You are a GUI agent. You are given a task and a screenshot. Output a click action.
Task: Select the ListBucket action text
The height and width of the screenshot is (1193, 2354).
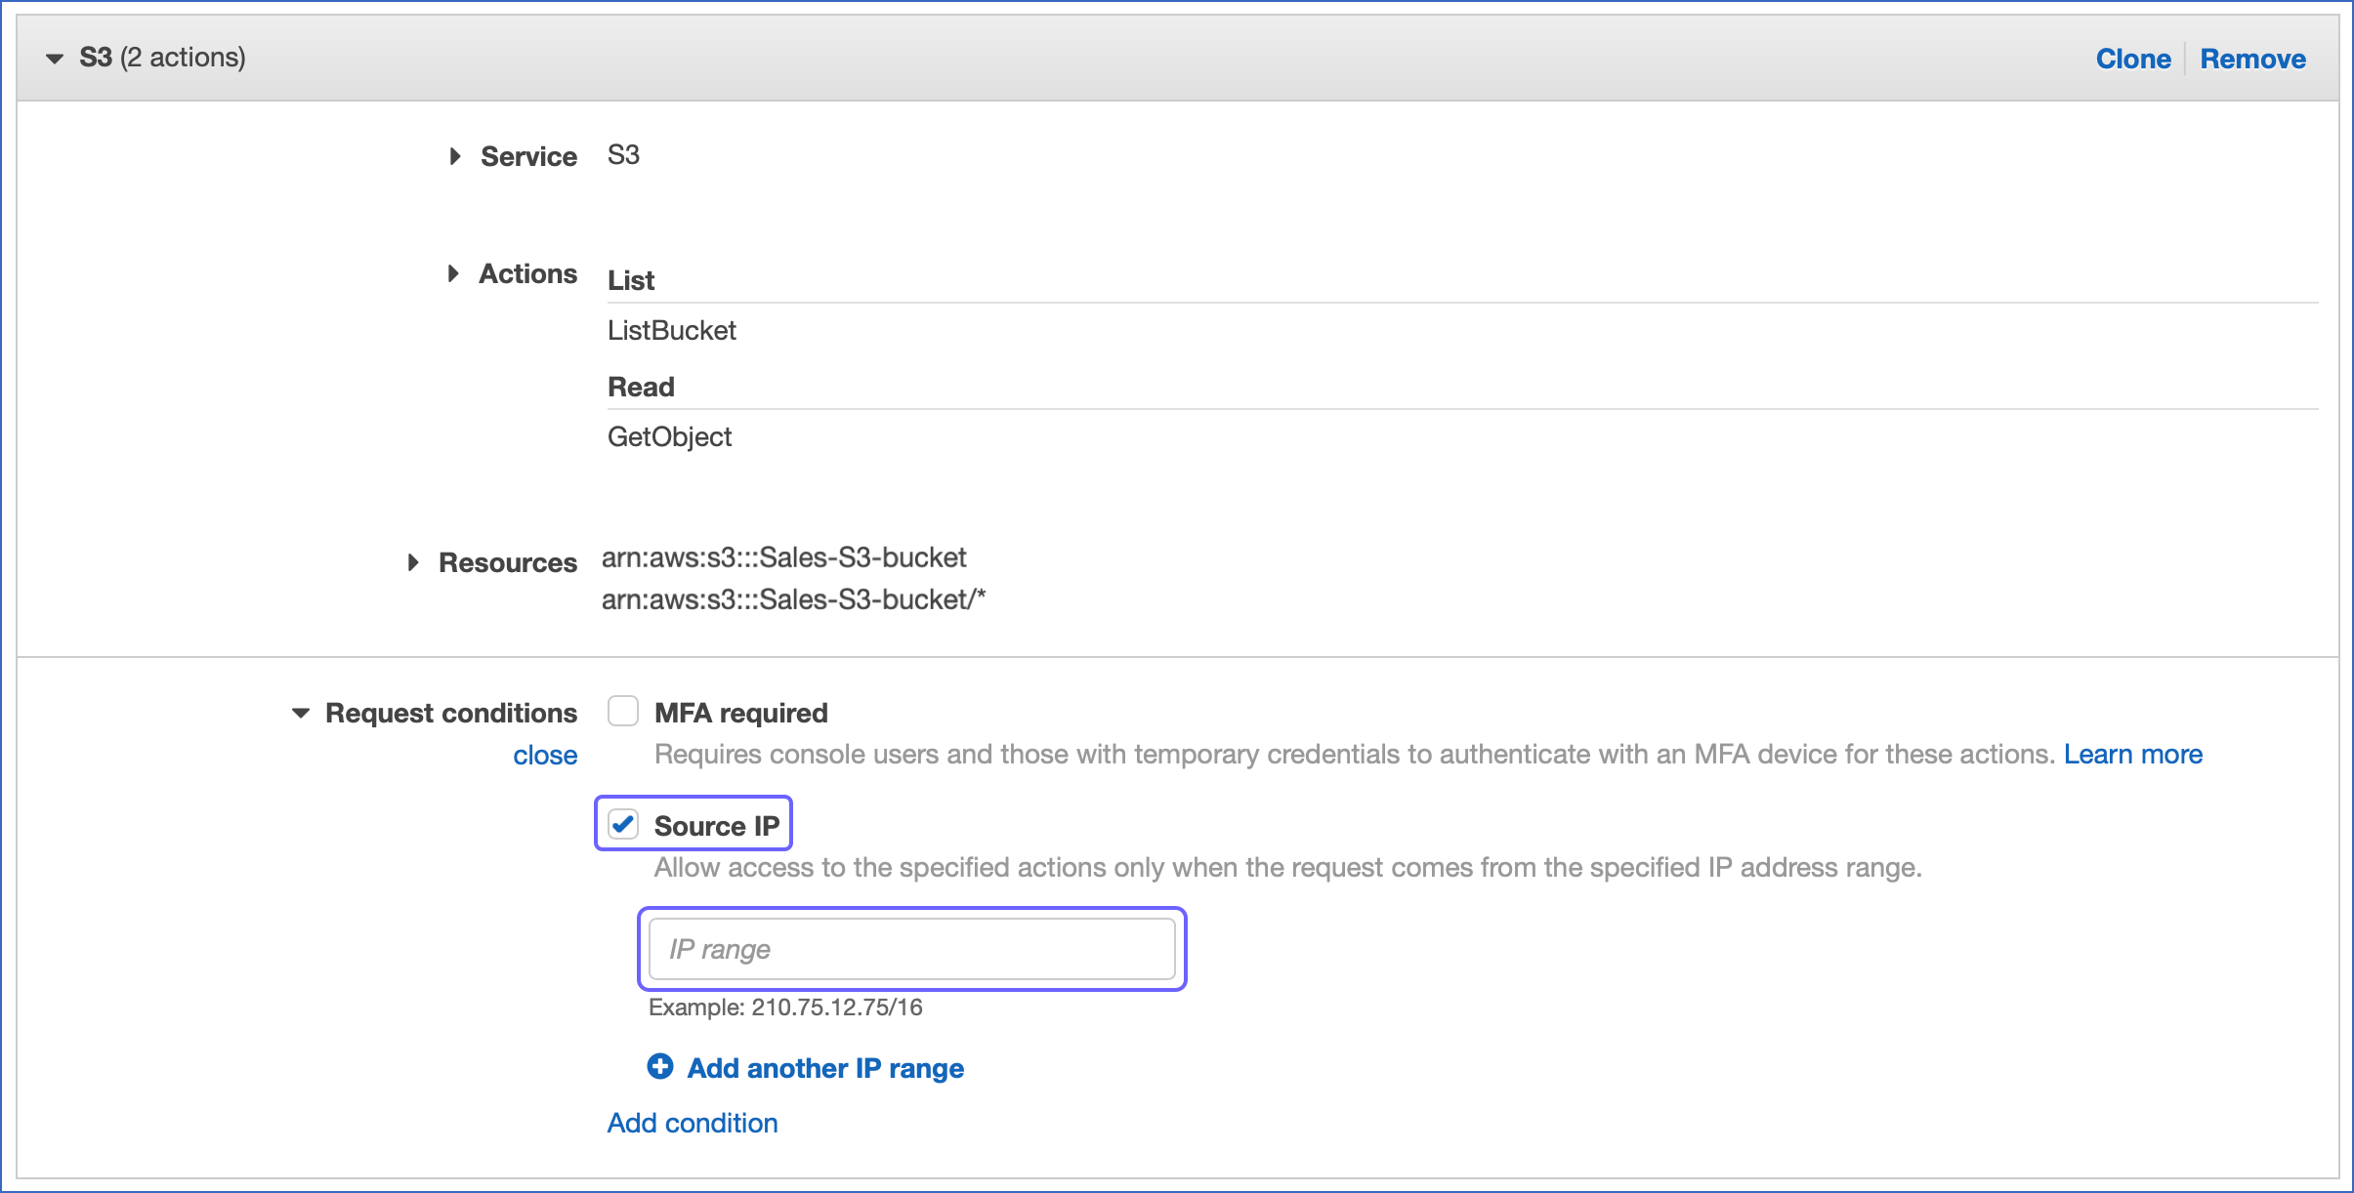[x=671, y=330]
